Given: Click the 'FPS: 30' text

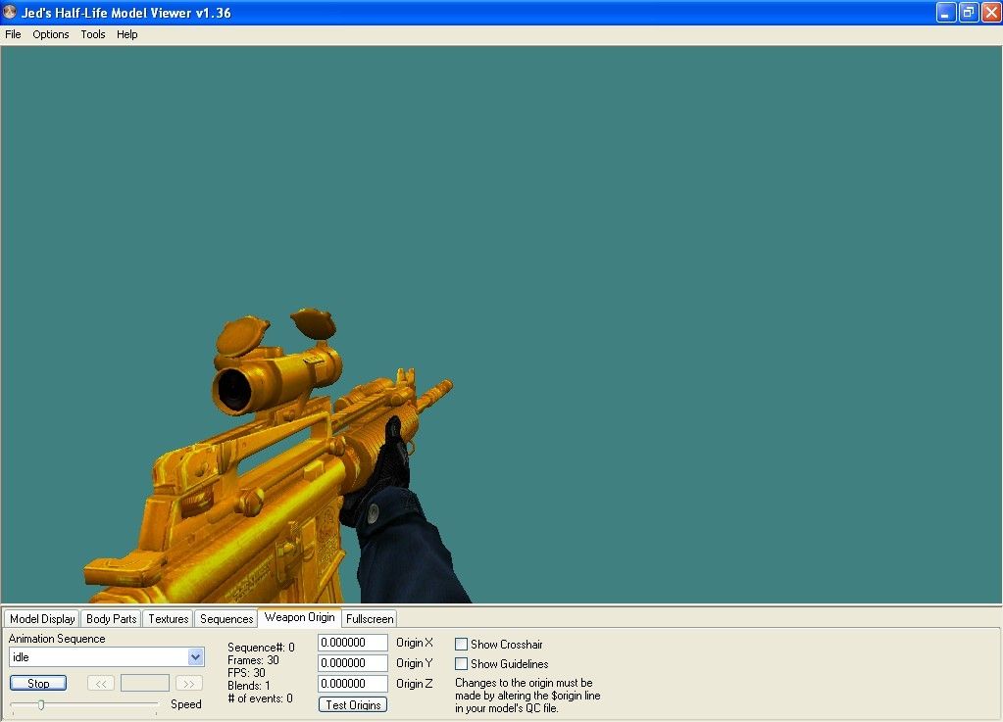Looking at the screenshot, I should tap(246, 673).
